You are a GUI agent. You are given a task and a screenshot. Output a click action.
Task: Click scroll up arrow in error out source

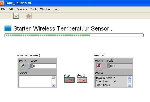[130, 77]
